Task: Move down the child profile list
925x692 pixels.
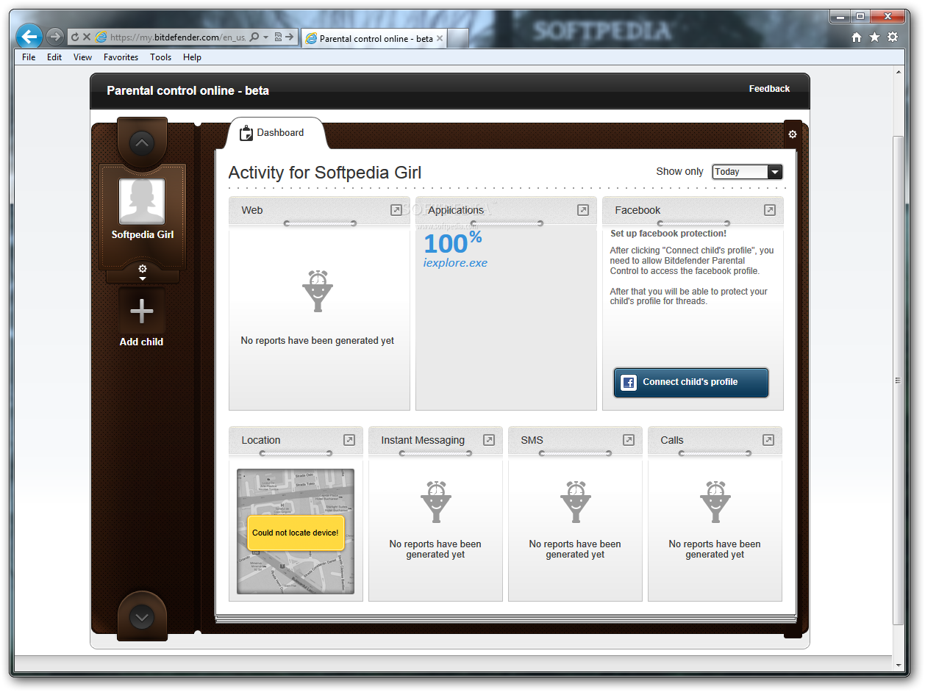Action: pyautogui.click(x=143, y=617)
